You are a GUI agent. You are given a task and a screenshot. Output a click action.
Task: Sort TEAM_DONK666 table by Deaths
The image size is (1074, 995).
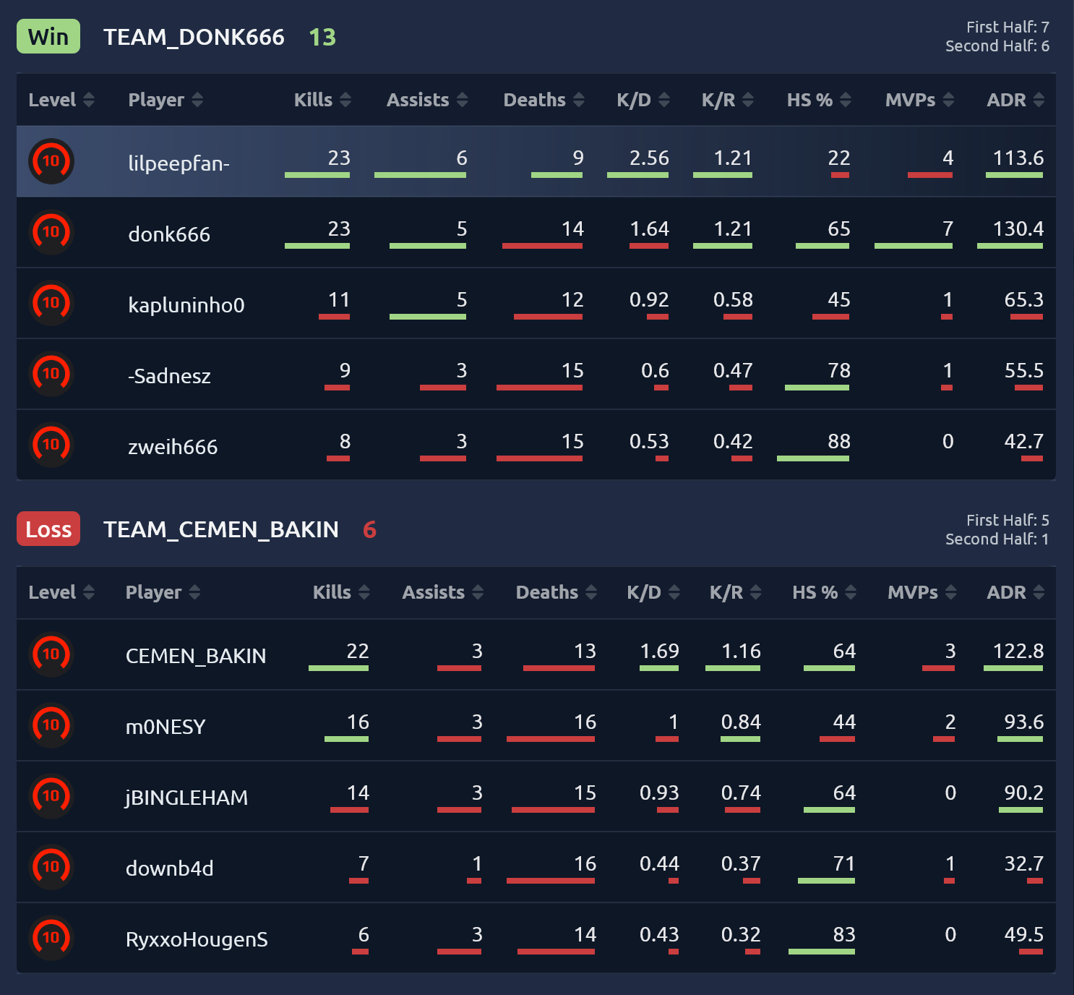[x=544, y=100]
